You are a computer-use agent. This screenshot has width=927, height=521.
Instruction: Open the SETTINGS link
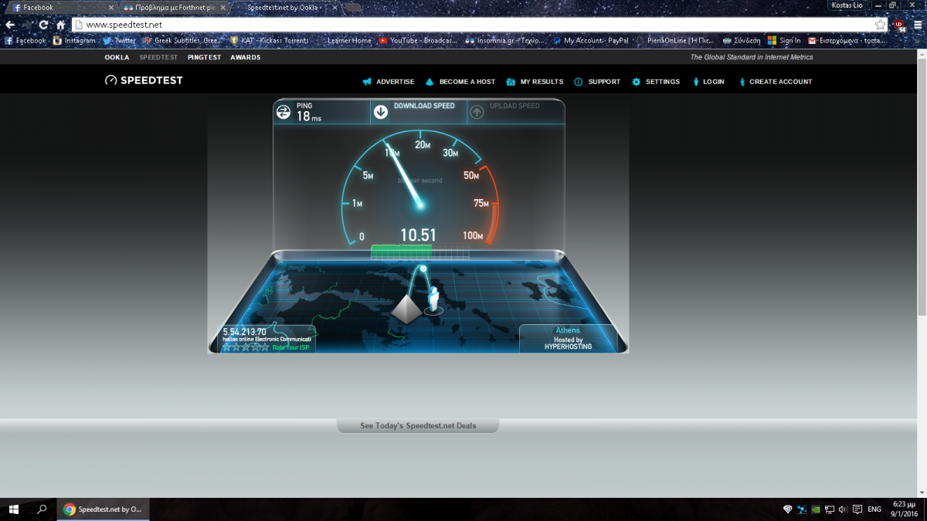pyautogui.click(x=663, y=82)
